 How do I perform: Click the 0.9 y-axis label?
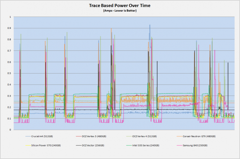click(x=9, y=28)
